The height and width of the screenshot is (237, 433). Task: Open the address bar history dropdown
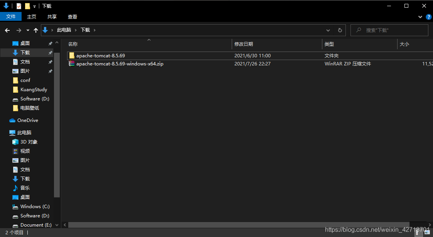tap(328, 30)
